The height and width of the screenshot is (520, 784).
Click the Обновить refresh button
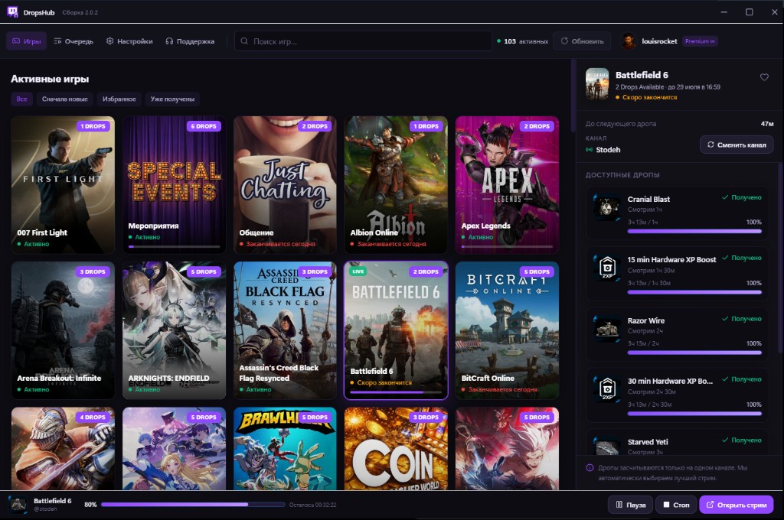[x=582, y=41]
